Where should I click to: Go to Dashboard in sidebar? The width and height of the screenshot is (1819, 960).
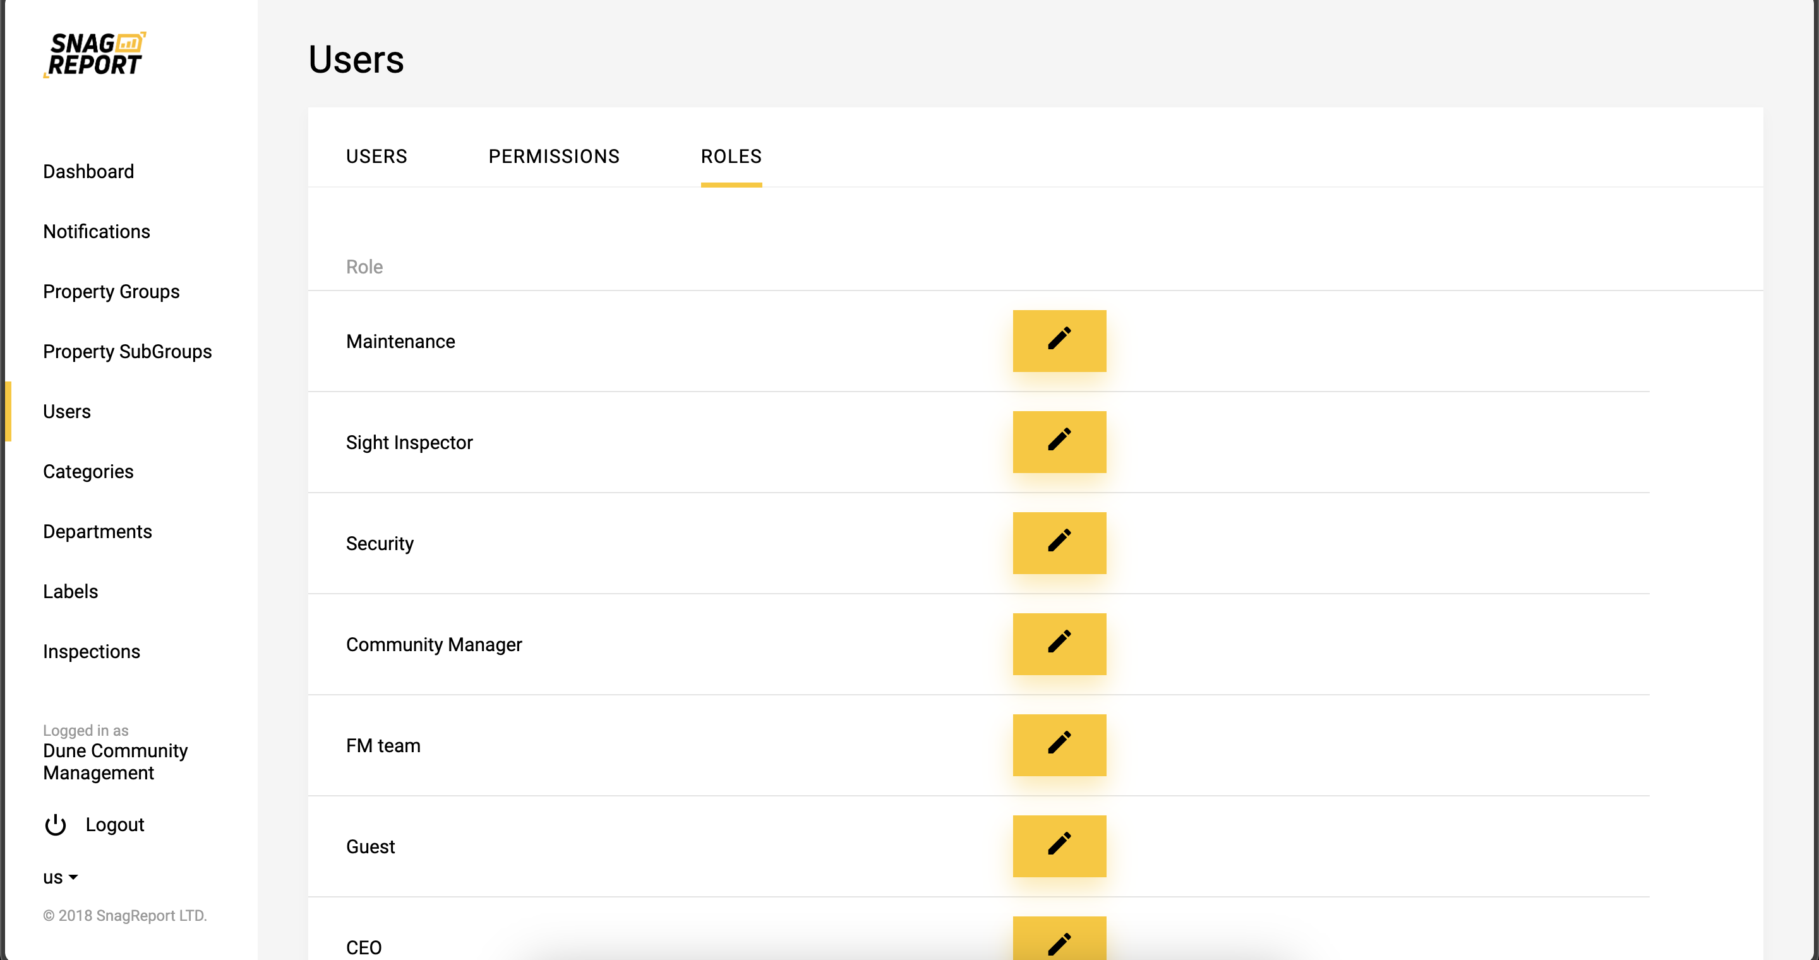[x=88, y=172]
